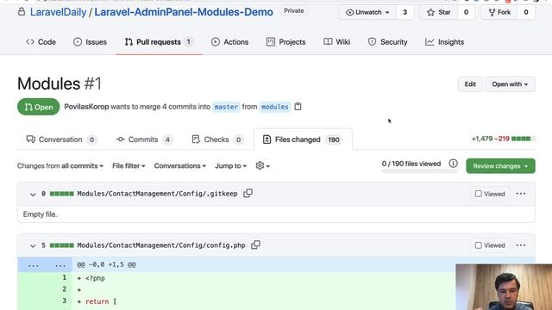Mark config.php file as Viewed

tap(490, 245)
